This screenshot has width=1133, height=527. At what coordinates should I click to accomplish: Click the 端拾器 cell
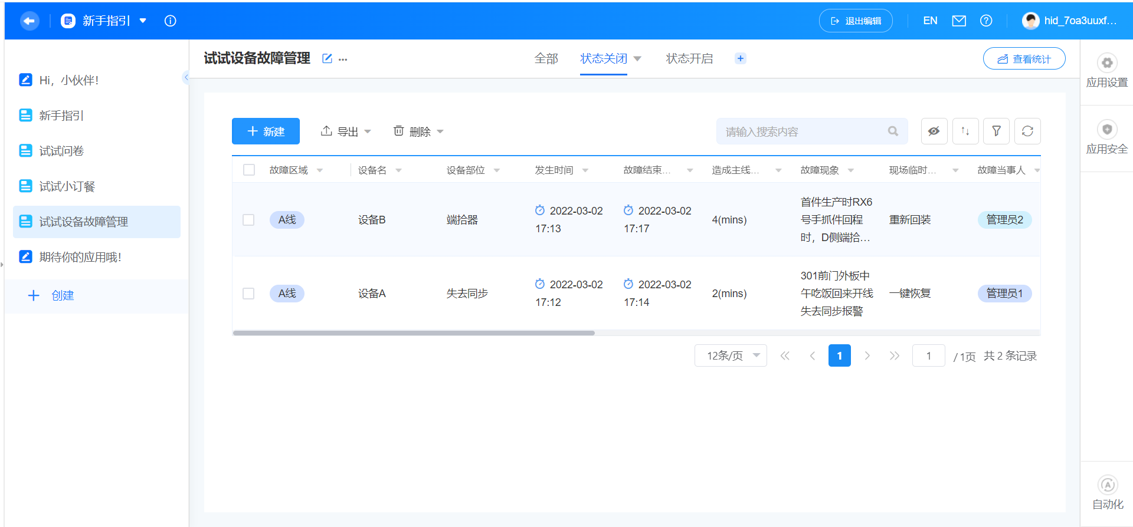[462, 220]
